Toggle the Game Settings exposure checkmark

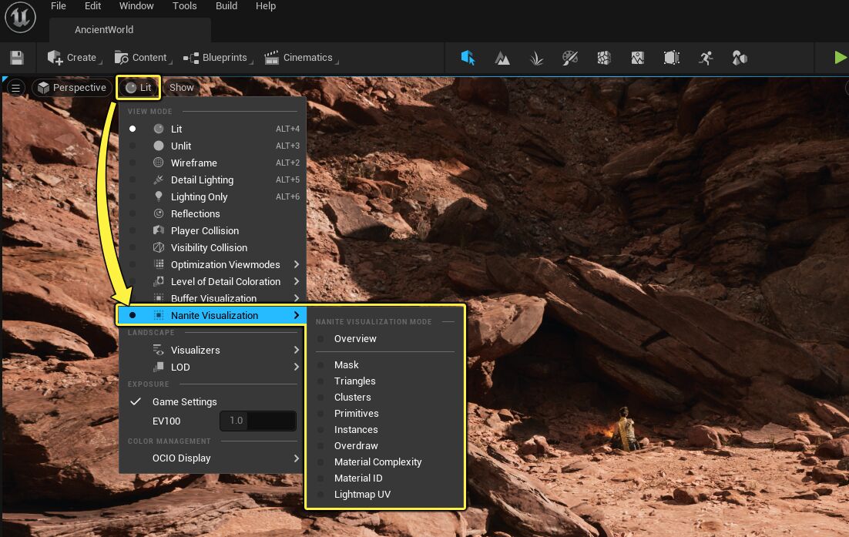[x=136, y=401]
